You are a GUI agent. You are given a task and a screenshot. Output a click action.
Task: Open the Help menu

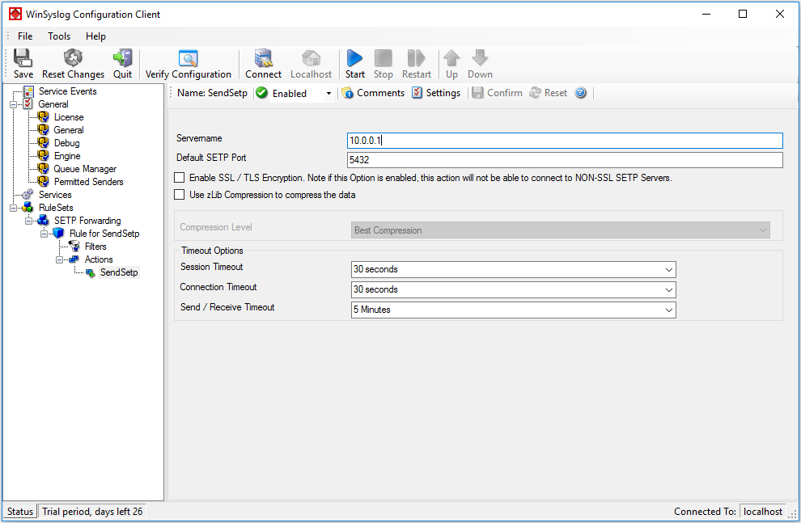pyautogui.click(x=95, y=36)
